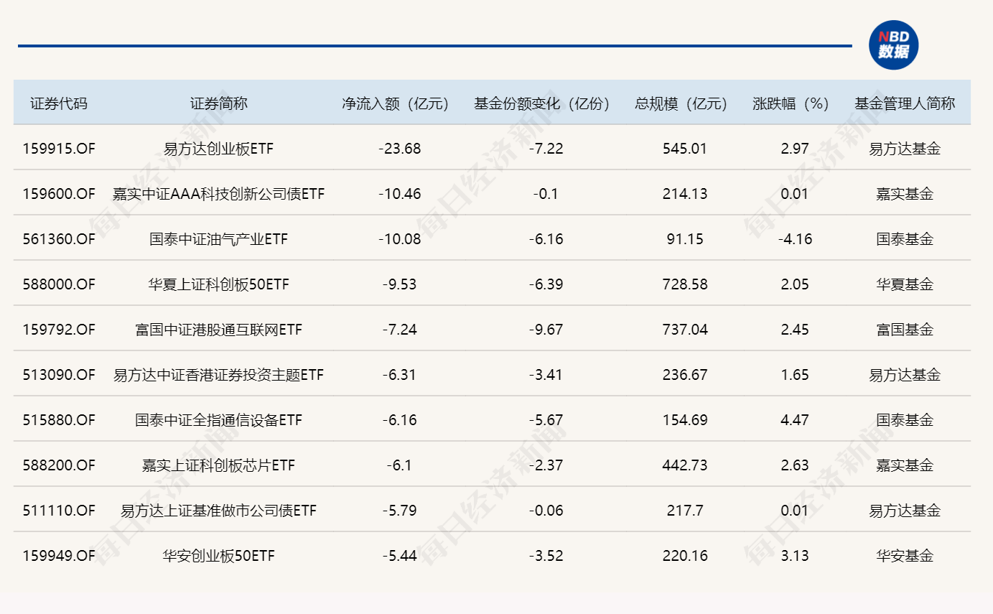Click 易方达上证基准做市公司债ETF name
This screenshot has width=993, height=614.
(218, 511)
